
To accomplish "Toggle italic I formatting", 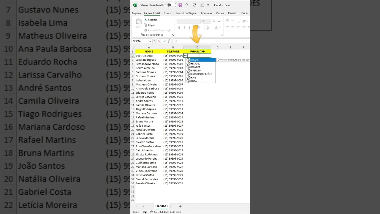I will 184,28.
